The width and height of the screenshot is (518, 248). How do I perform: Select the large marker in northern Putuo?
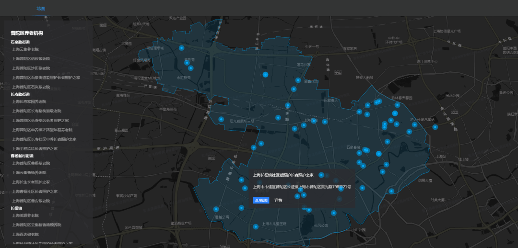(265, 74)
